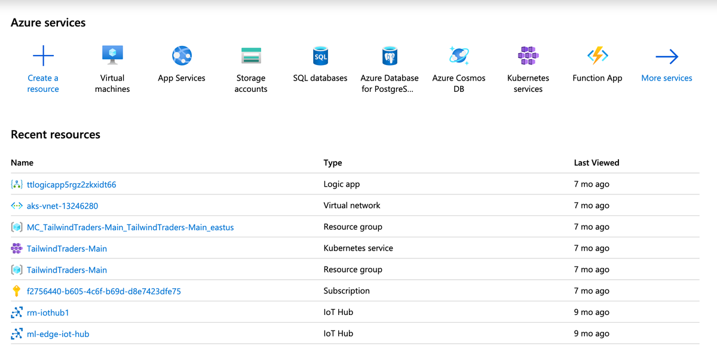Open subscription f2756440-b605-4c6f-b69d-d8e7423dfe75
Image resolution: width=717 pixels, height=346 pixels.
(104, 291)
